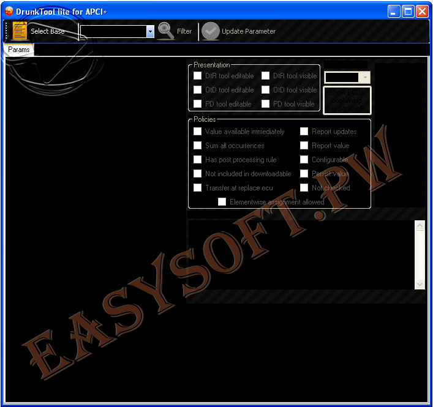The width and height of the screenshot is (433, 407).
Task: Enable Report value checkbox
Action: coord(304,146)
